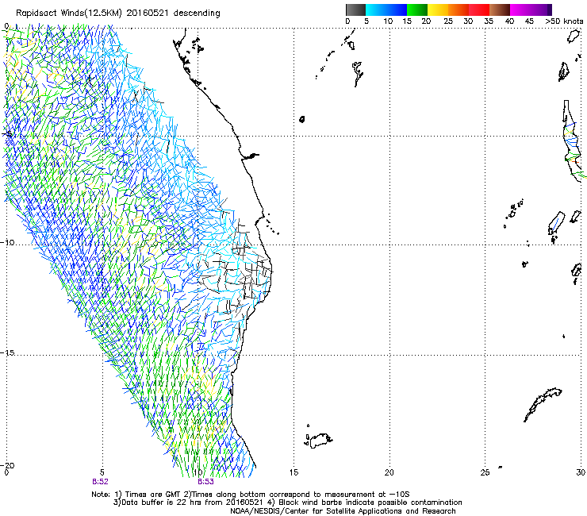
Task: Click the '-15' latitude axis label
Action: coord(7,353)
